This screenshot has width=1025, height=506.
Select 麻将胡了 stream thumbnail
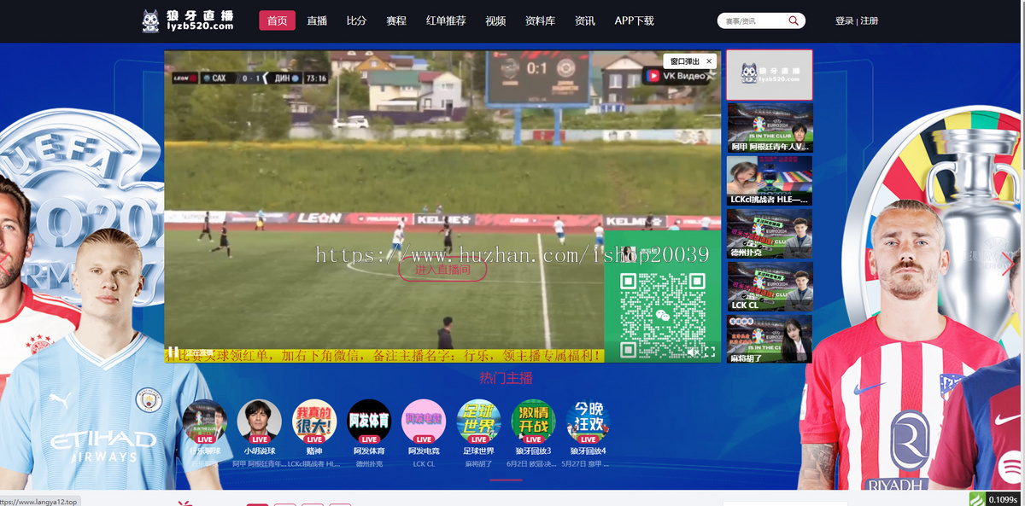770,339
